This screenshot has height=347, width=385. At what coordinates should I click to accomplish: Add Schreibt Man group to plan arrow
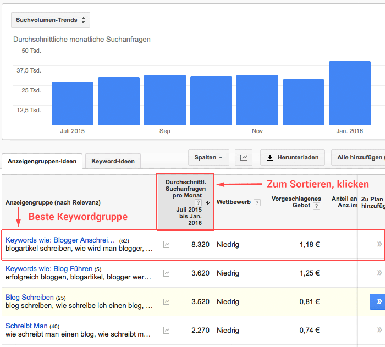pyautogui.click(x=380, y=330)
